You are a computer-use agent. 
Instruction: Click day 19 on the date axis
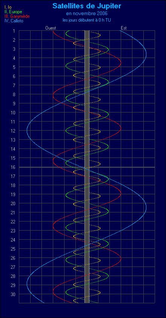(x=13, y=194)
